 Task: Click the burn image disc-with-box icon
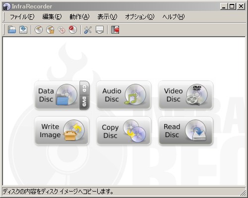[x=50, y=30]
